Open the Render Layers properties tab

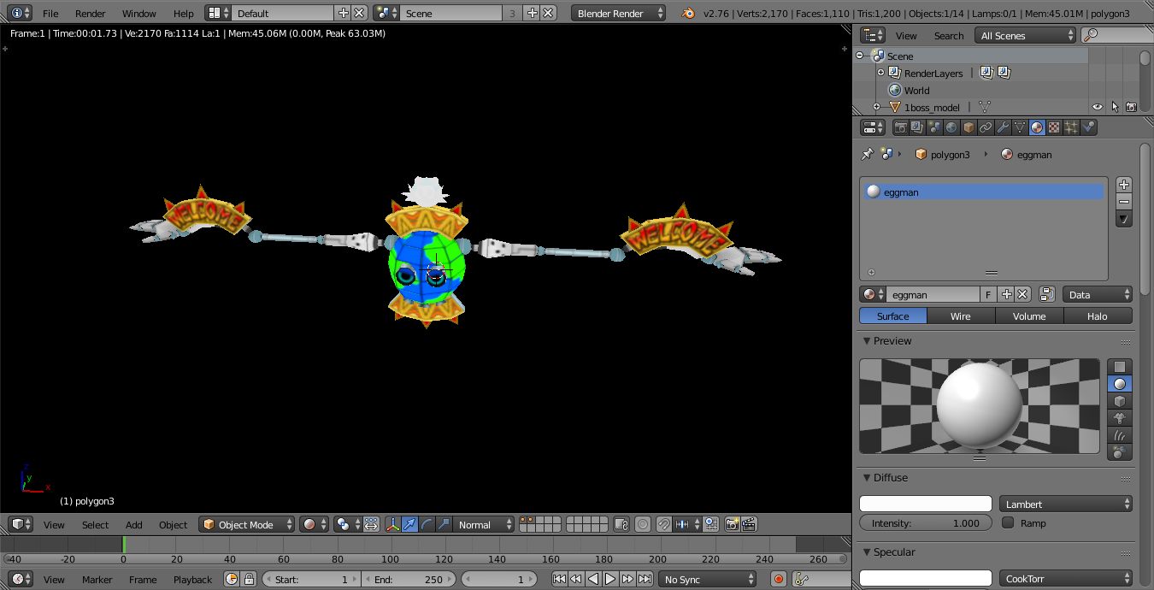click(x=917, y=127)
